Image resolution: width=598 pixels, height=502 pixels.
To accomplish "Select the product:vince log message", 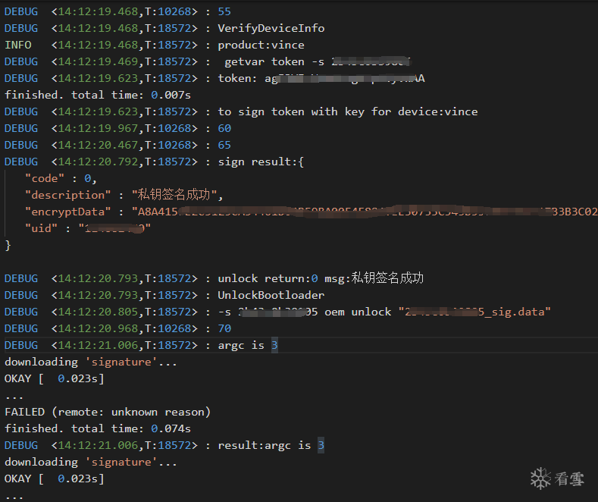I will pos(261,45).
